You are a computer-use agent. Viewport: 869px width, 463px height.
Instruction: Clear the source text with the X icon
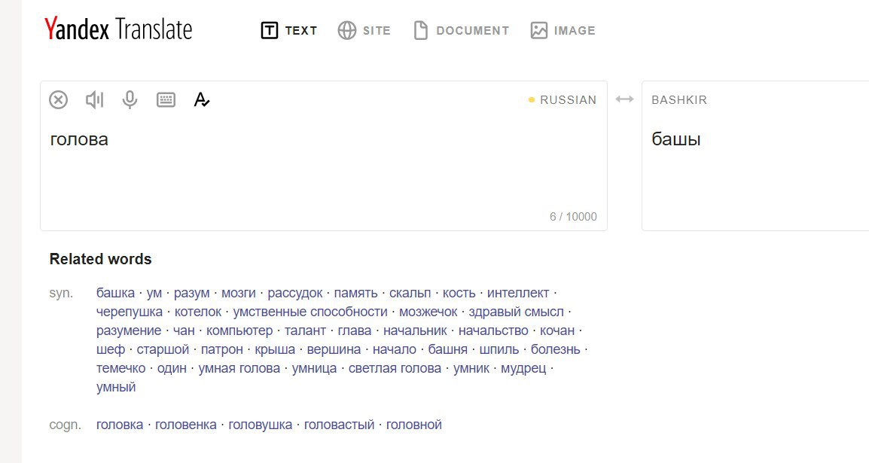click(58, 99)
